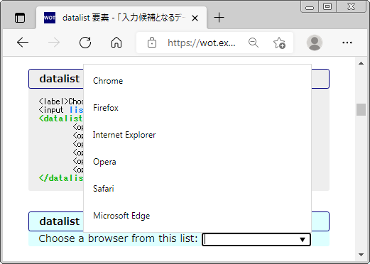Close the datalist tab
The width and height of the screenshot is (370, 264).
(x=195, y=18)
